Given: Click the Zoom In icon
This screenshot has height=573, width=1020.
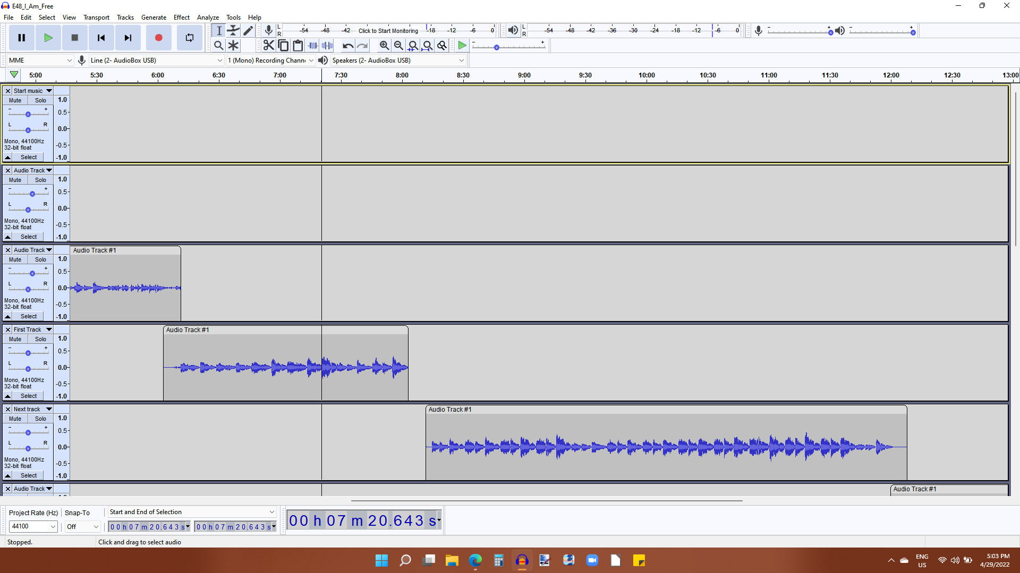Looking at the screenshot, I should coord(384,46).
